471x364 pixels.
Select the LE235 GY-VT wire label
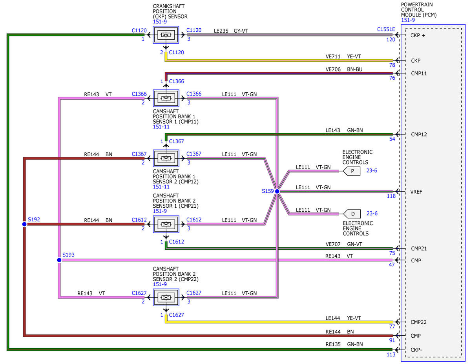231,30
